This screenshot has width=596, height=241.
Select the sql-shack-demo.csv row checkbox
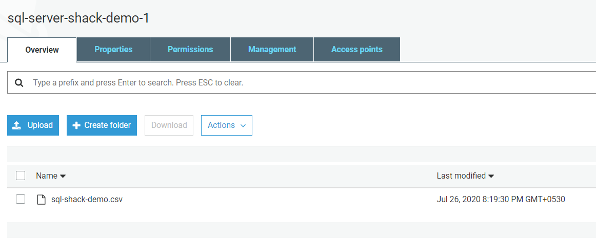[x=21, y=199]
